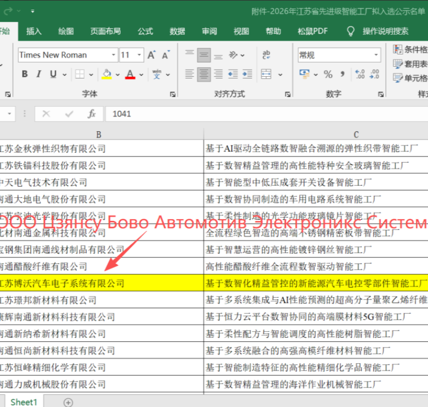Expand merge cells dropdown arrow
This screenshot has height=407, width=428.
tap(280, 74)
